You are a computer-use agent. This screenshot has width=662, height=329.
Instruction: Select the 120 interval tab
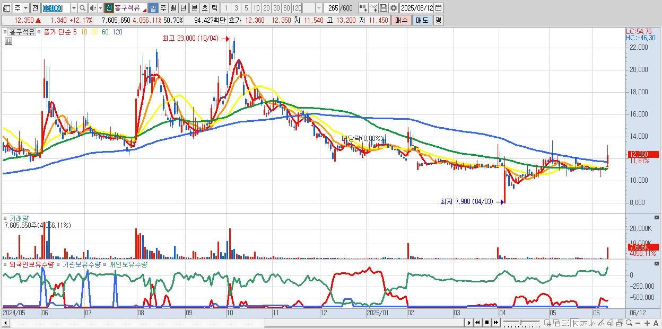297,8
